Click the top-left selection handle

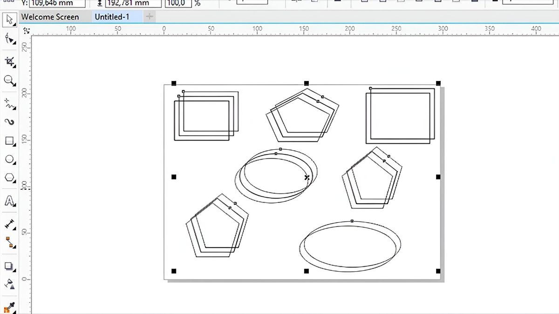(x=174, y=83)
